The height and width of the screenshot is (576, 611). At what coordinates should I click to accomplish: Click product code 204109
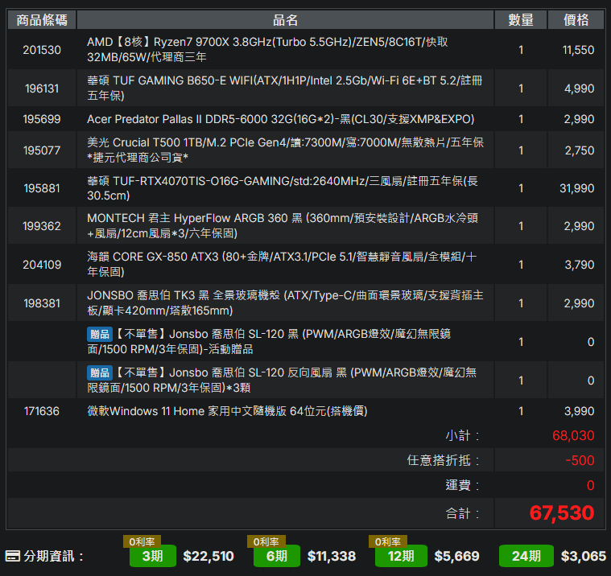pyautogui.click(x=42, y=265)
